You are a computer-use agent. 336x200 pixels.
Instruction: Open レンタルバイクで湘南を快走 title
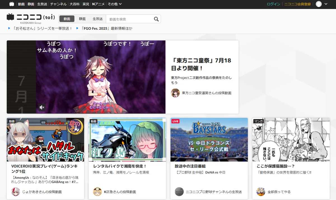120,166
